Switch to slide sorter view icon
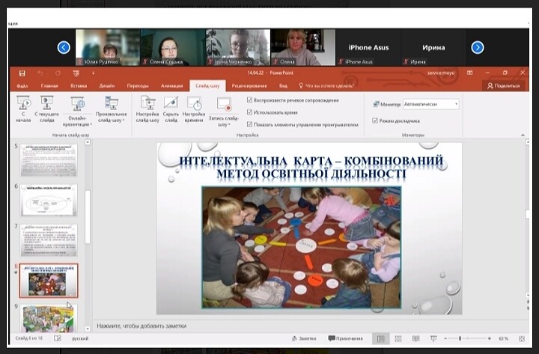This screenshot has width=539, height=354. [398, 338]
